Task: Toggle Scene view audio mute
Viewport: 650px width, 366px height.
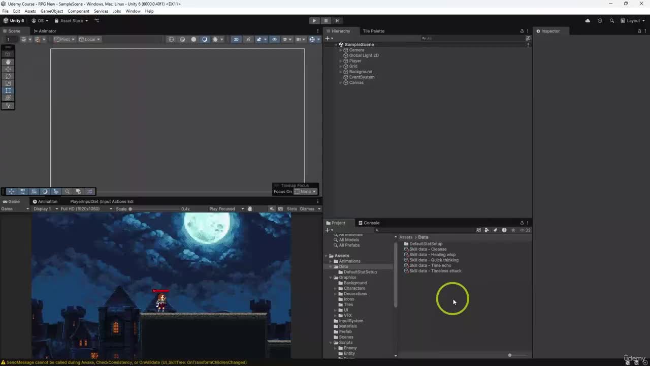Action: click(x=248, y=39)
